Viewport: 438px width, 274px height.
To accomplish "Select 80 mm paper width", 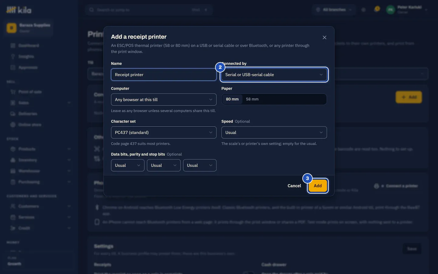I will (232, 99).
